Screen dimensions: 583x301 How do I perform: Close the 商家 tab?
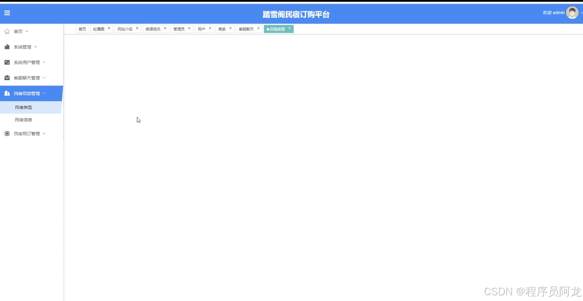pos(231,28)
